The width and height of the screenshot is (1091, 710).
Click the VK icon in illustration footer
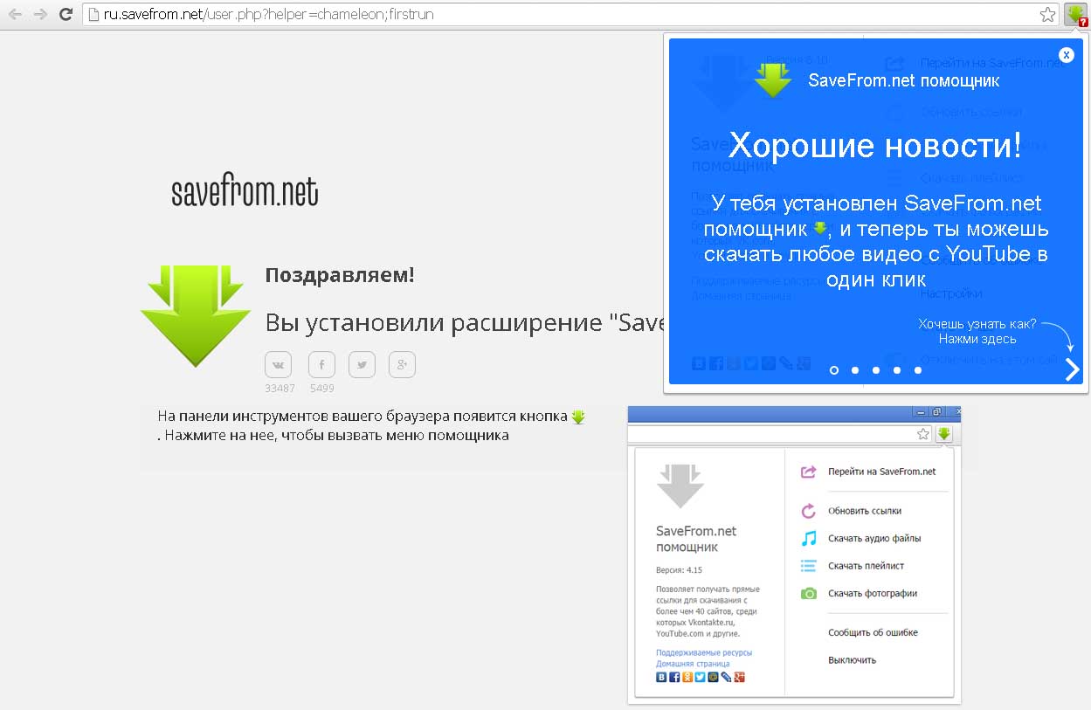pos(661,677)
